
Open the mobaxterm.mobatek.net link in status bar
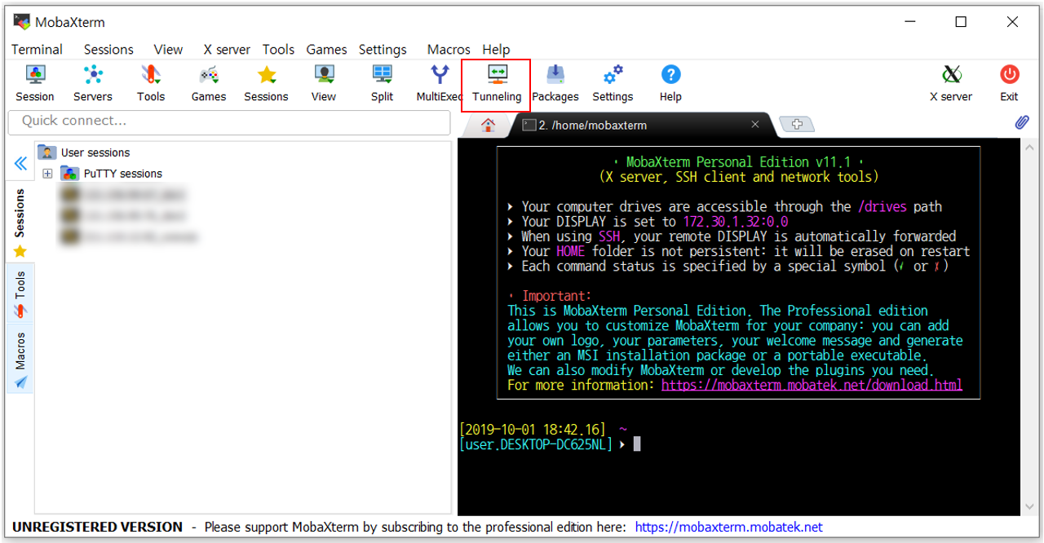pos(728,528)
